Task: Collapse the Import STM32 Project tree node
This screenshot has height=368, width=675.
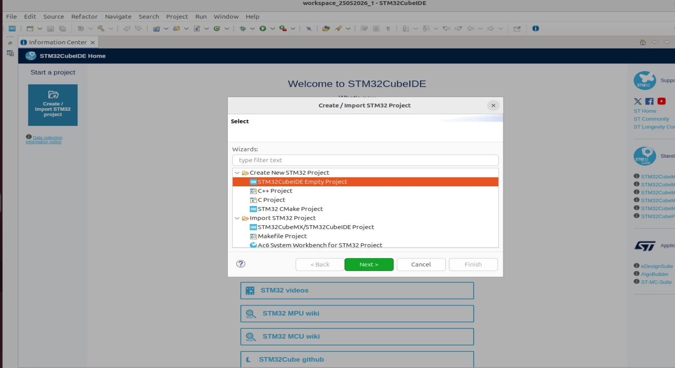Action: [237, 218]
